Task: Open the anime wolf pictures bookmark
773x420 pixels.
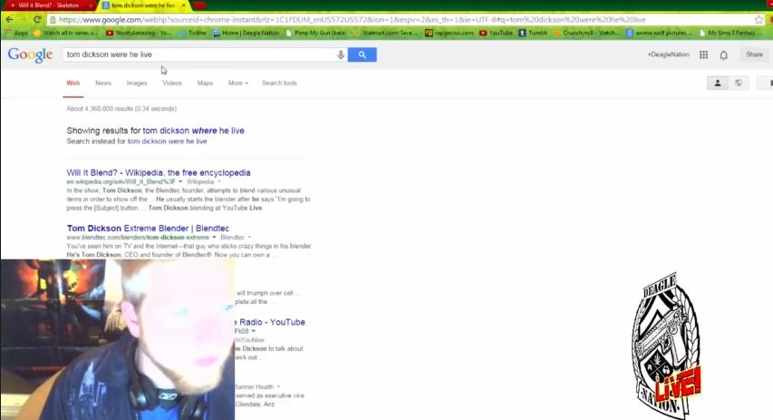Action: point(659,33)
